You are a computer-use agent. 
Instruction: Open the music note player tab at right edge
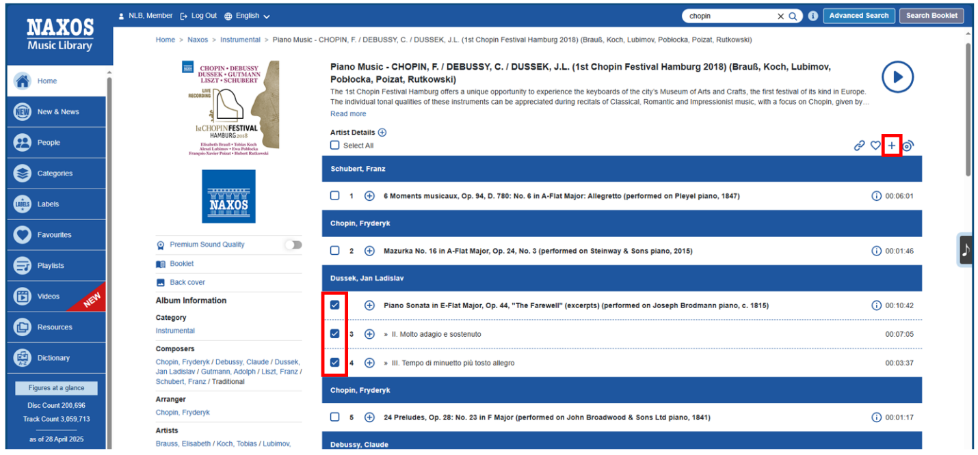pyautogui.click(x=966, y=249)
